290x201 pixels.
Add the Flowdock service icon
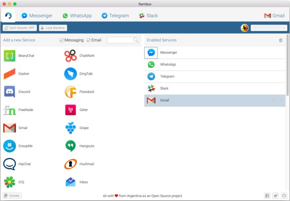[x=70, y=92]
